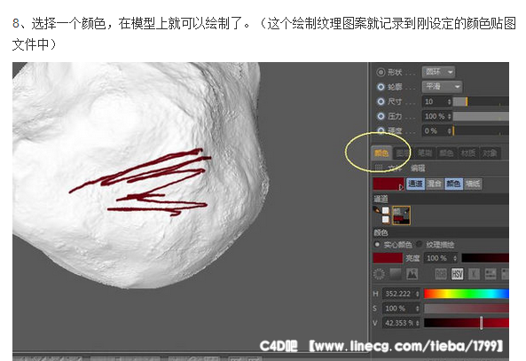Click the rainbow H hue slider
526x361 pixels.
point(467,294)
